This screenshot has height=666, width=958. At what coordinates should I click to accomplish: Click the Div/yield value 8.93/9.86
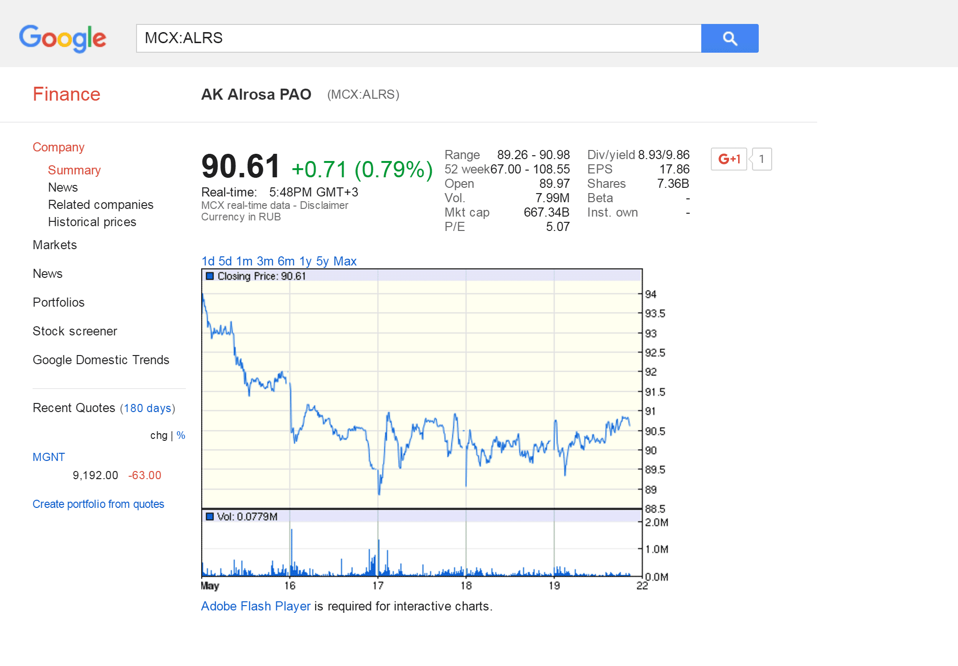663,155
